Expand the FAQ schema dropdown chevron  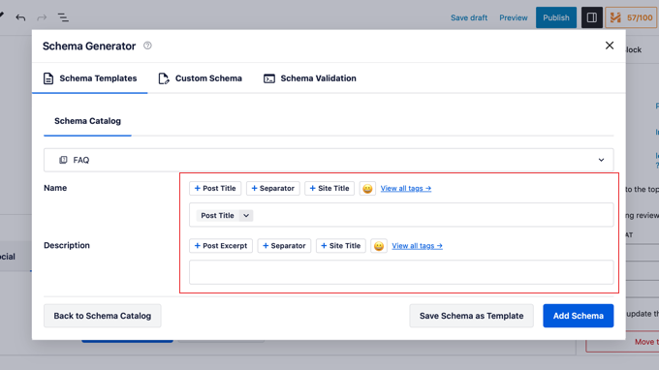[x=601, y=160]
